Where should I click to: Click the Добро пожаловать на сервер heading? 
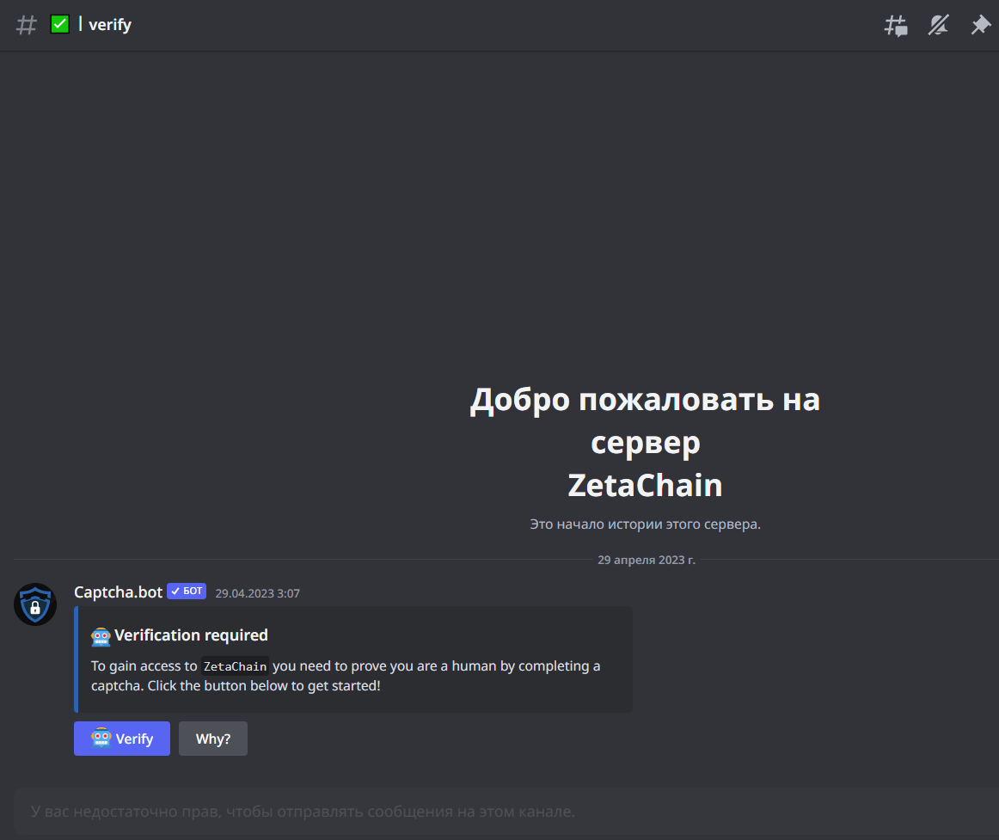(x=645, y=420)
